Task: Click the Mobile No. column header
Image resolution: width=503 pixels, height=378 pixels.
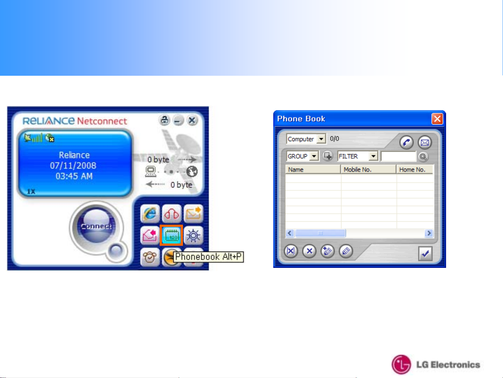Action: point(368,170)
